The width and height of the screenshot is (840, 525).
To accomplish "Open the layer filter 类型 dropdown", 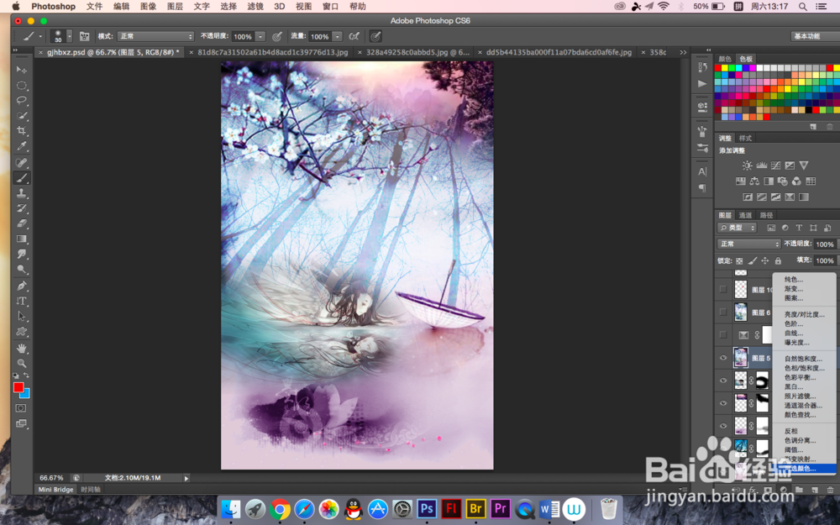I will pyautogui.click(x=738, y=228).
